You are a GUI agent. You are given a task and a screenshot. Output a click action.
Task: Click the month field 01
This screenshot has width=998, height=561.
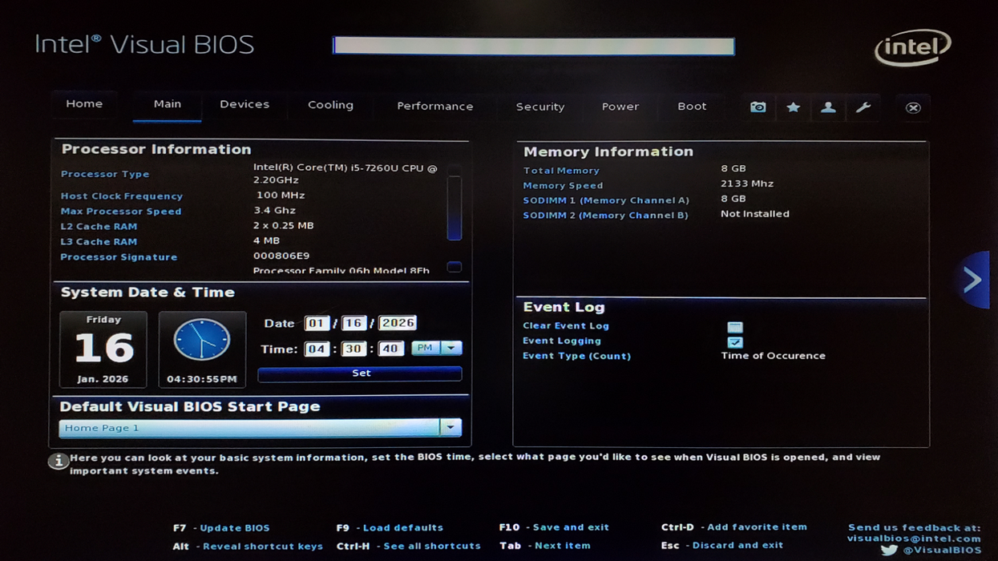click(317, 323)
